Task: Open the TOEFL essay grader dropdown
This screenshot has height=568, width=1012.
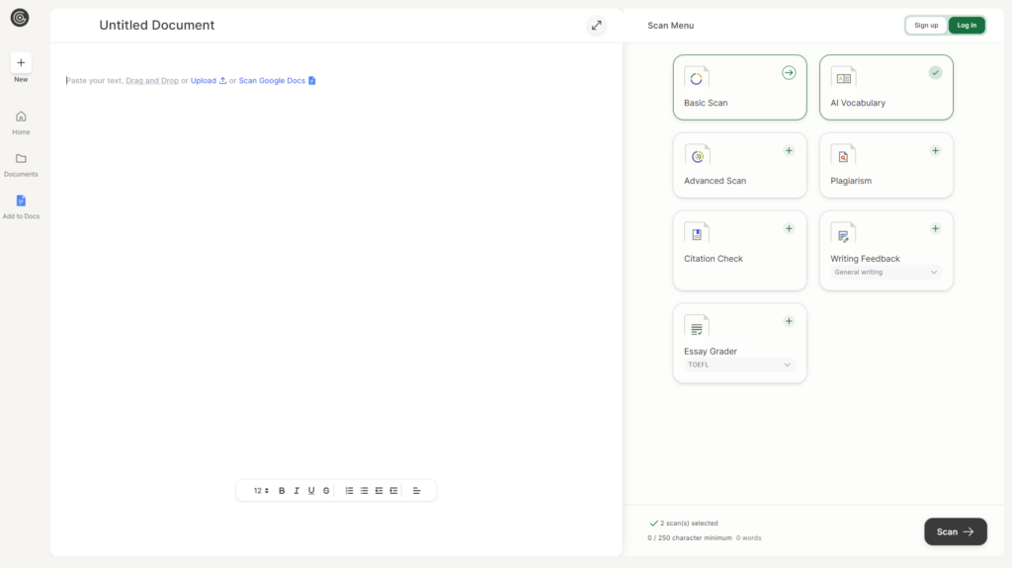Action: 739,365
